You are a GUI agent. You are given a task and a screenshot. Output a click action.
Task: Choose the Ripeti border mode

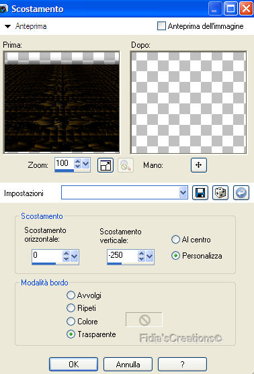click(71, 308)
